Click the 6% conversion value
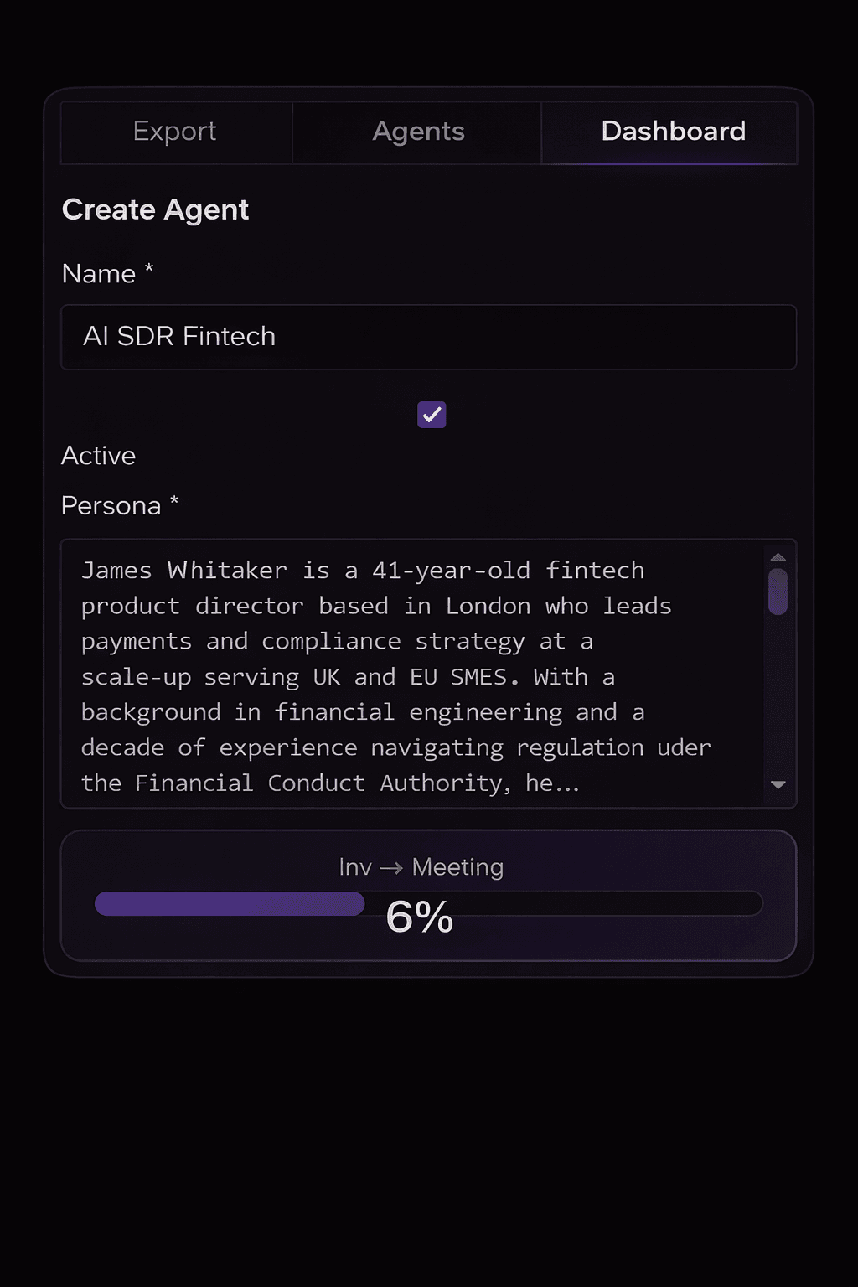Screen dimensions: 858x1287 tap(419, 917)
